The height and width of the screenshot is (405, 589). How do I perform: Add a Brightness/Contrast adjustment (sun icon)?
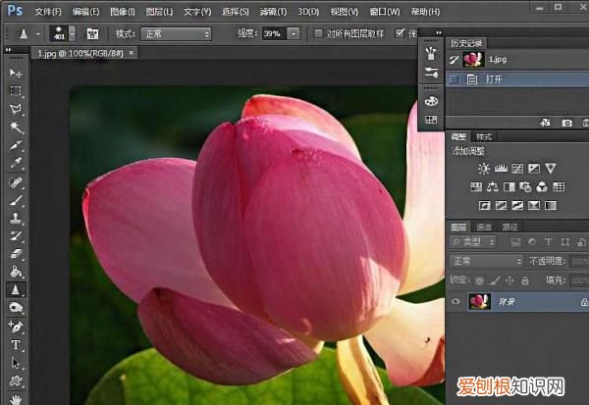click(484, 169)
